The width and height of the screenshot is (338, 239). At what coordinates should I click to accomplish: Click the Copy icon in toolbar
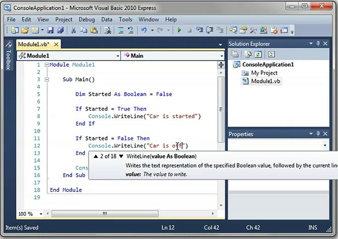pyautogui.click(x=84, y=30)
